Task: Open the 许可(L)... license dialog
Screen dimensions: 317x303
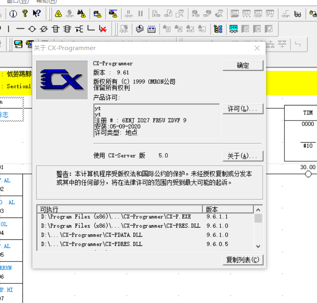Action: tap(243, 109)
